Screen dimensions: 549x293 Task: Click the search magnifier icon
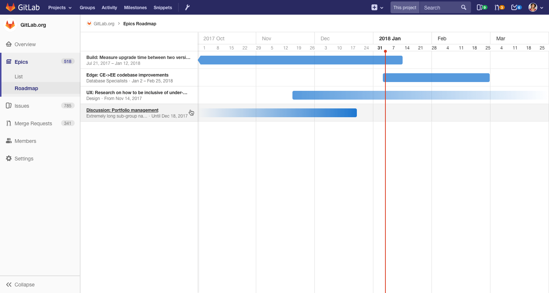[x=464, y=7]
